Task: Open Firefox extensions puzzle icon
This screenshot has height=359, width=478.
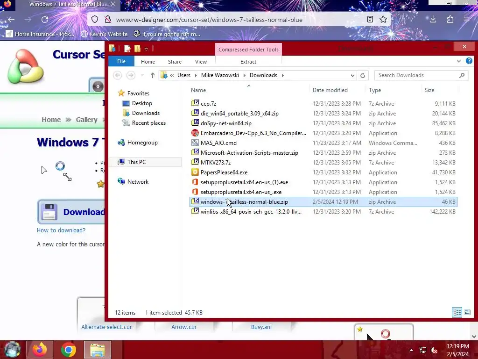Action: point(450,20)
